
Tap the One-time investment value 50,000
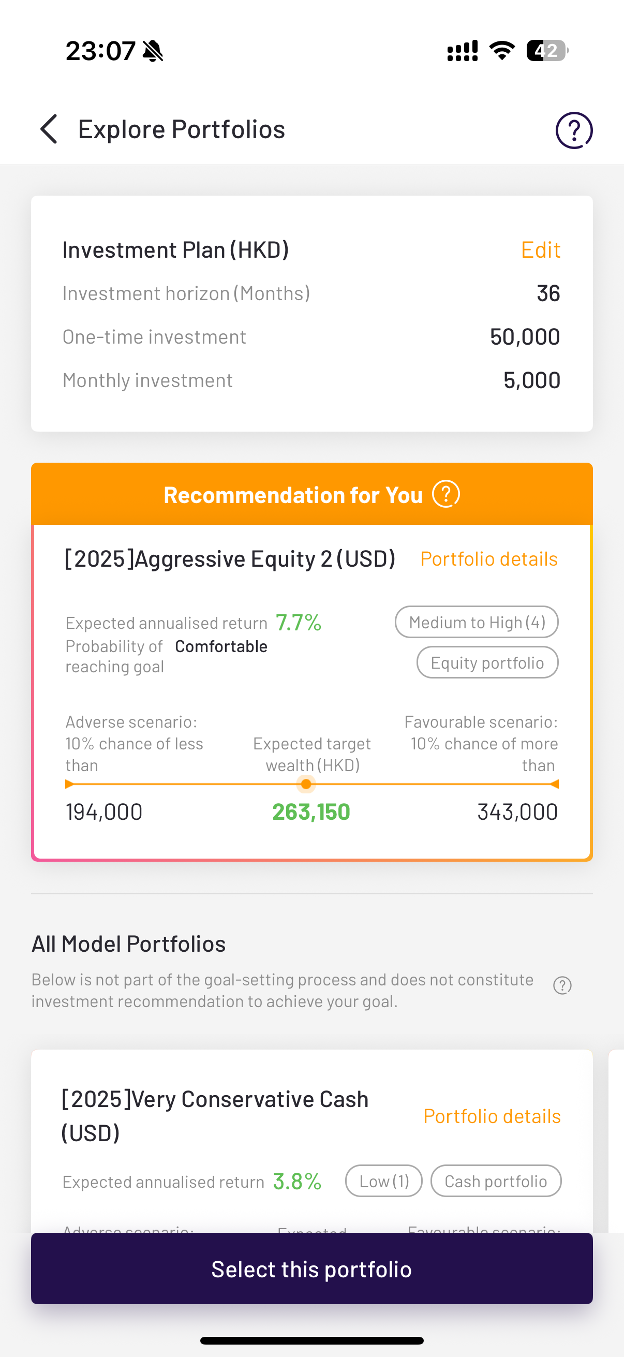pyautogui.click(x=525, y=337)
